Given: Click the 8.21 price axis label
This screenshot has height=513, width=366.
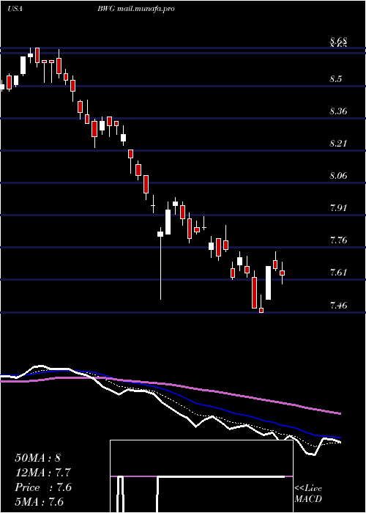Looking at the screenshot, I should (x=338, y=144).
